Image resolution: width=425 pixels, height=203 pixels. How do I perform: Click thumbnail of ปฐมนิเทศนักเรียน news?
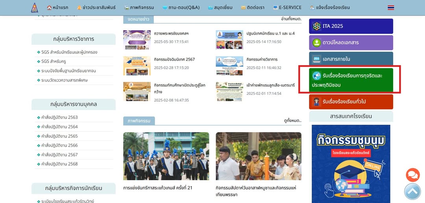point(229,40)
